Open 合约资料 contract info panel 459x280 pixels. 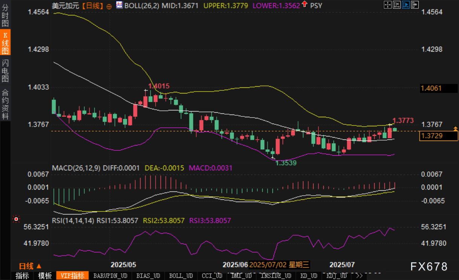(5, 104)
